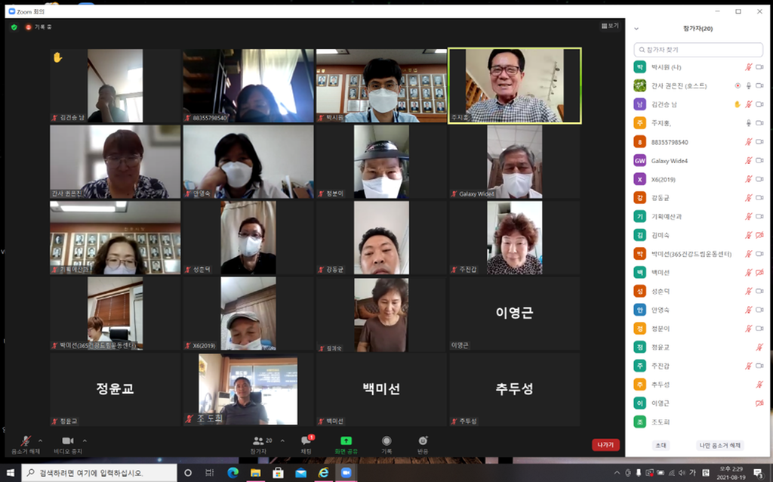Viewport: 773px width, 482px height.
Task: Expand video options arrow beside video button
Action: pos(85,440)
